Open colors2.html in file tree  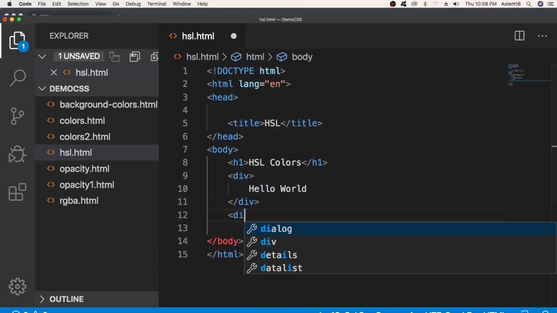(x=97, y=137)
